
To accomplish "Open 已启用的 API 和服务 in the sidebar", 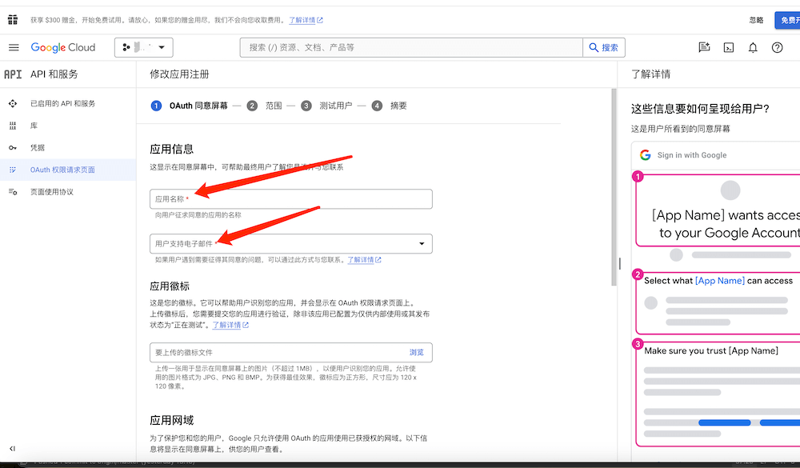I will [62, 104].
